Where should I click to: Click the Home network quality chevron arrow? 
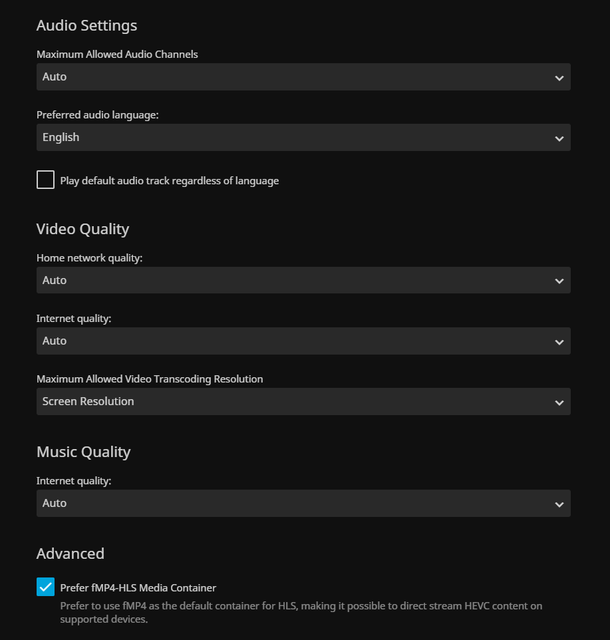click(559, 281)
